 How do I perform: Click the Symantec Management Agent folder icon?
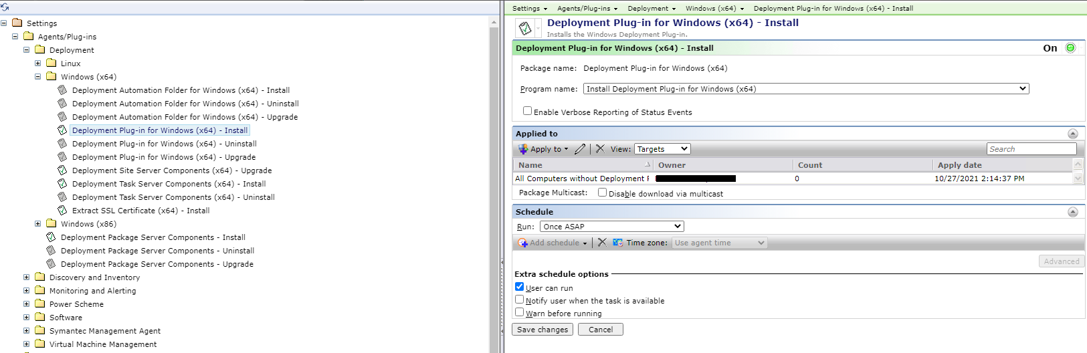40,330
